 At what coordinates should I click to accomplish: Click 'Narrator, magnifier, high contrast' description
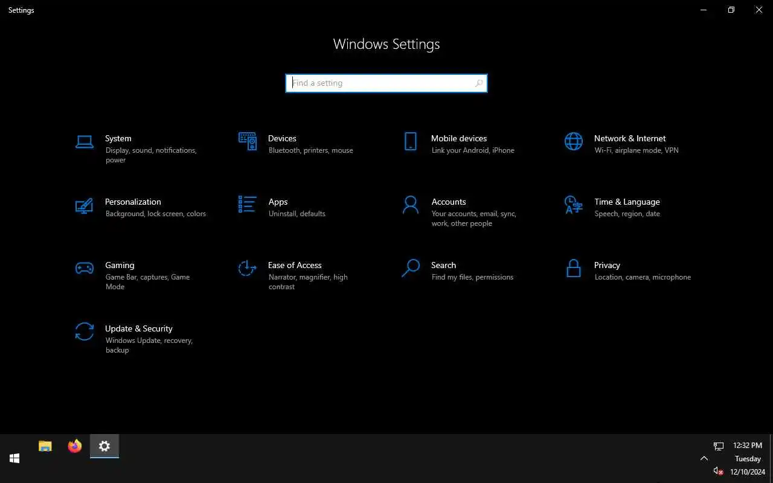point(308,282)
